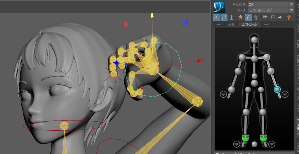Click the blue cube in the viewport
This screenshot has height=154, width=299.
coord(185,22)
